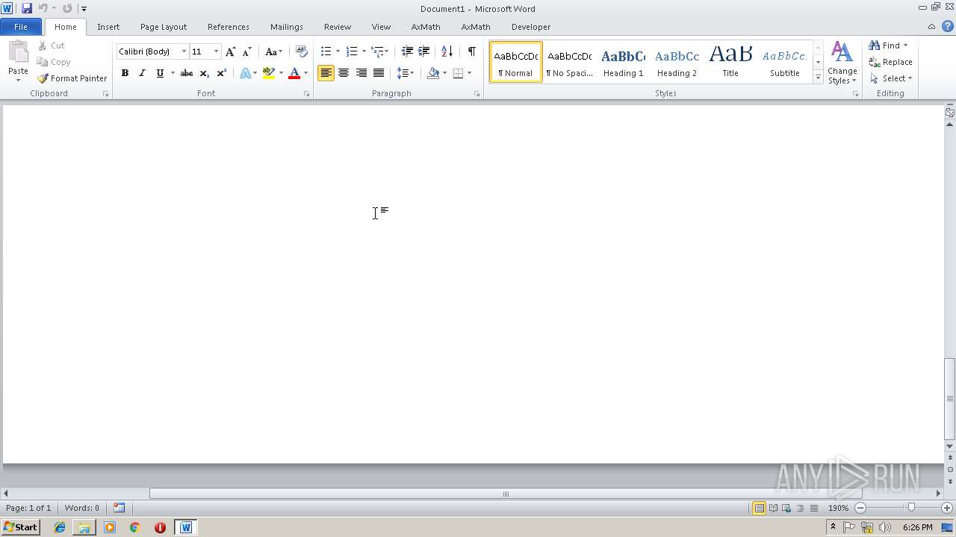Image resolution: width=956 pixels, height=537 pixels.
Task: Grow font size with the larger A icon
Action: (x=230, y=51)
